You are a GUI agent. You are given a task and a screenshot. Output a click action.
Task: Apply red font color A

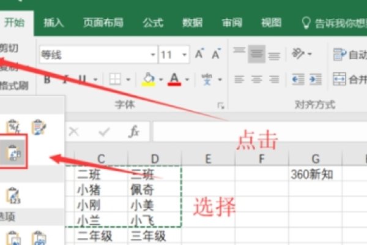[x=174, y=79]
